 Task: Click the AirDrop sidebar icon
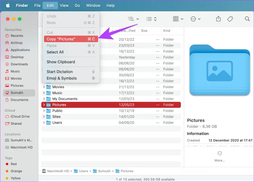coord(7,43)
